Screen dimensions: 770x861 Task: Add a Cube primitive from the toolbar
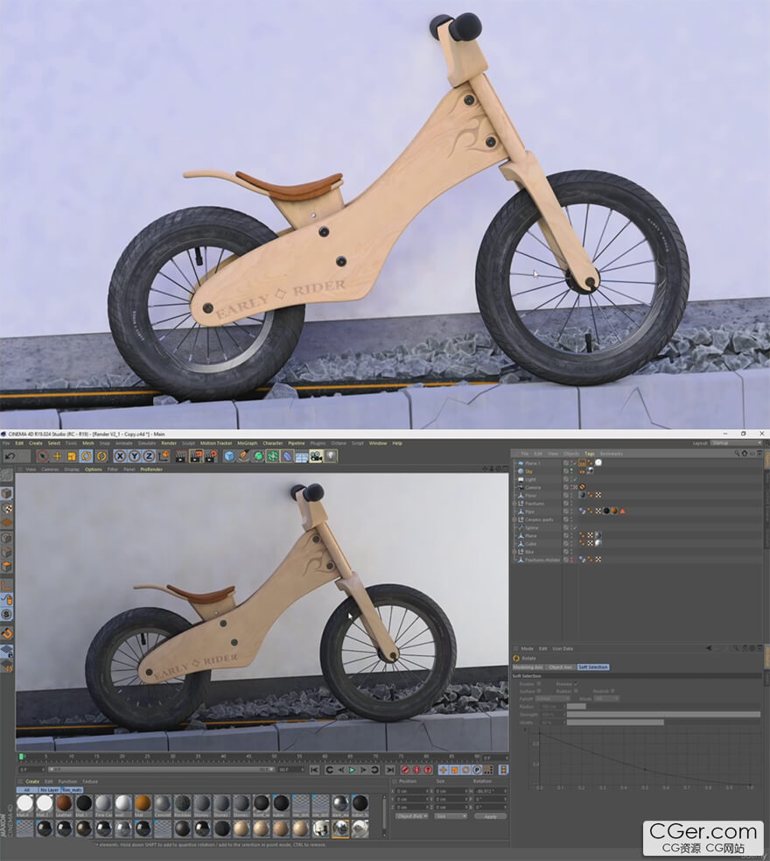[229, 456]
